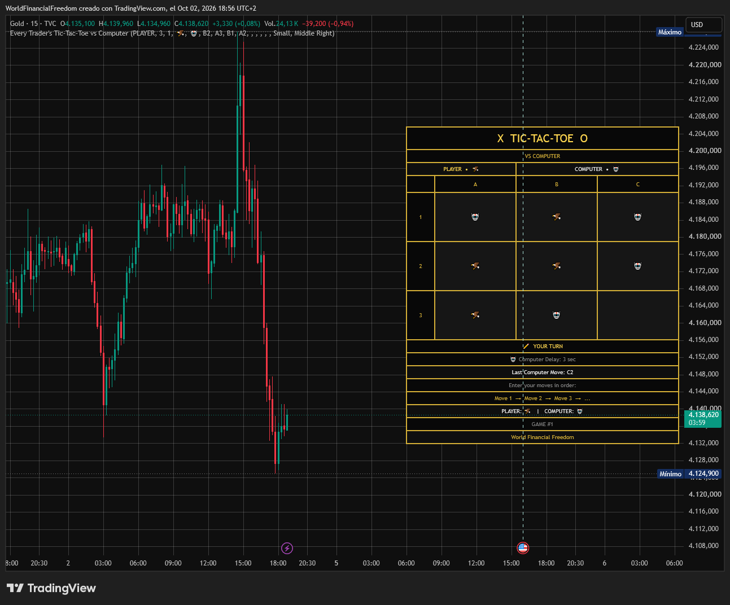
Task: Click the skull icon in cell C2
Action: [637, 266]
